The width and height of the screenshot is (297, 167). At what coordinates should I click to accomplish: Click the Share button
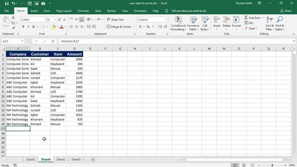286,11
